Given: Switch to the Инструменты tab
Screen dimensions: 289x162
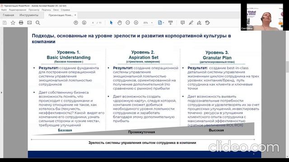Looking at the screenshot, I should pos(29,15).
